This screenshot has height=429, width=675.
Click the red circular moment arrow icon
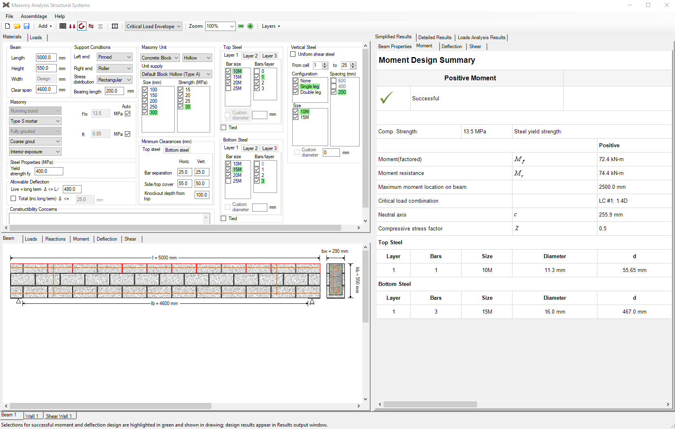[x=82, y=26]
